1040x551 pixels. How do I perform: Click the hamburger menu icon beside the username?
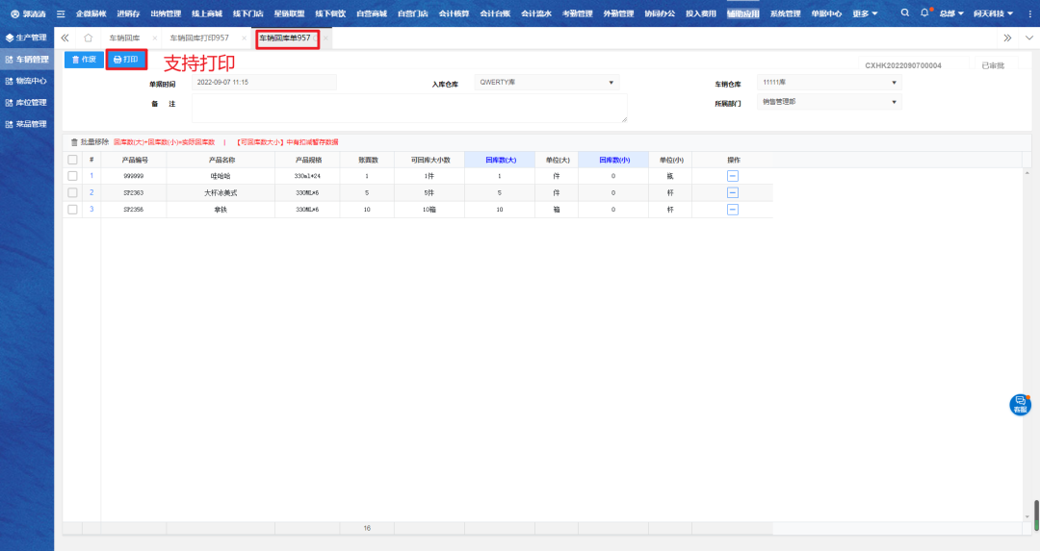61,13
